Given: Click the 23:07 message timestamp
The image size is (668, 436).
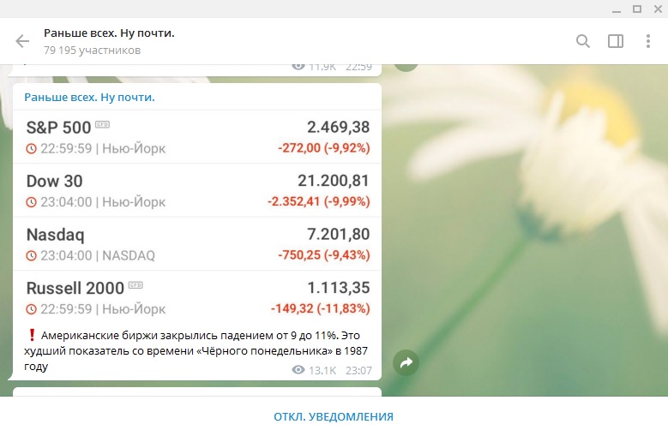Looking at the screenshot, I should point(358,370).
